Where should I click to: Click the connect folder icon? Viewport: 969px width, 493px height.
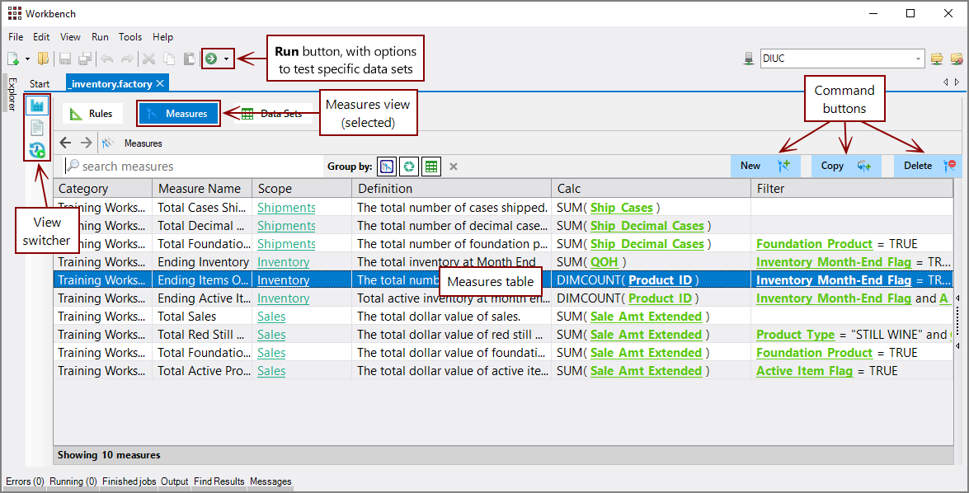pyautogui.click(x=937, y=59)
